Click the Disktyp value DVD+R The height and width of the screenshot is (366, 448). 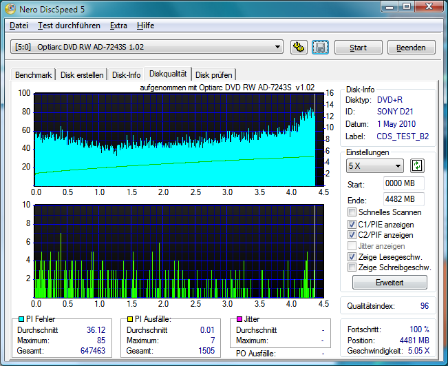tap(390, 99)
